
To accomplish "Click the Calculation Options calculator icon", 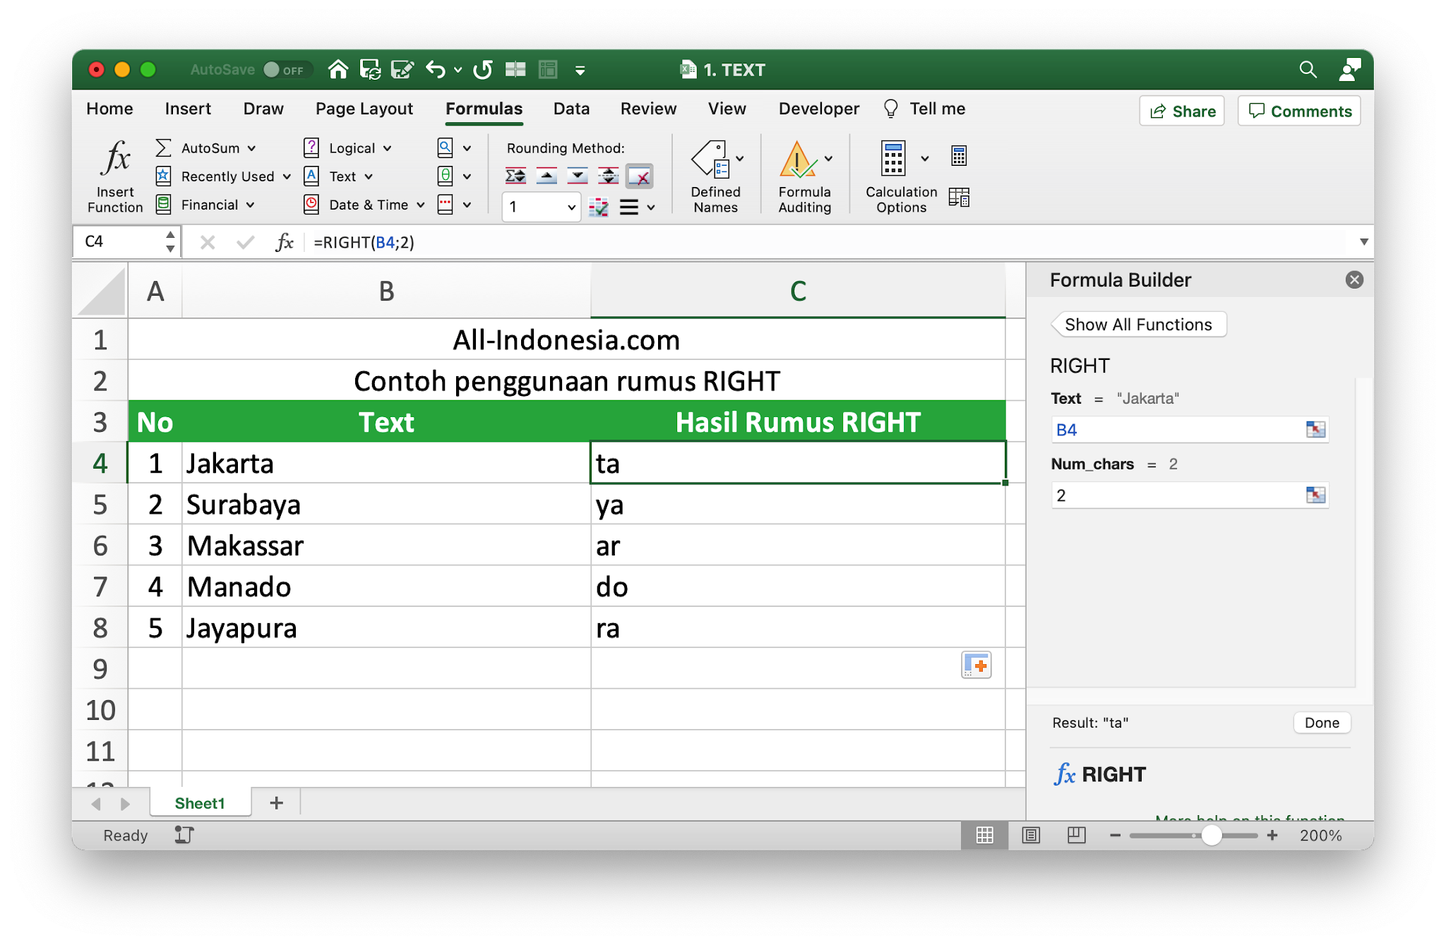I will click(x=893, y=159).
